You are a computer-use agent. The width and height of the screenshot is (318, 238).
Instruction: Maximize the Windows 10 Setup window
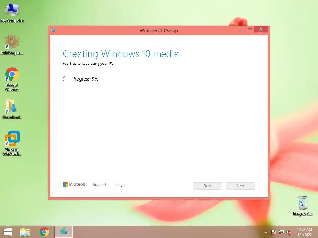click(x=250, y=29)
